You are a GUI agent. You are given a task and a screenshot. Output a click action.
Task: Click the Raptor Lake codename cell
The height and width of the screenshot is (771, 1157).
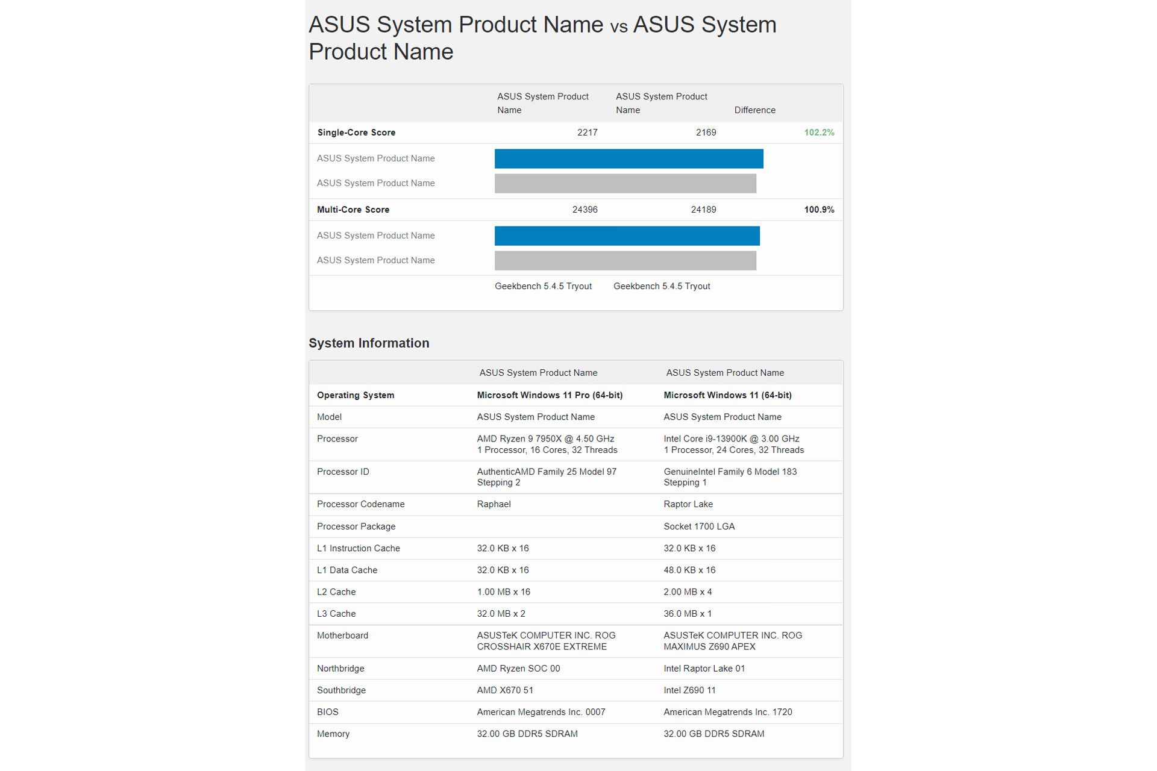(x=688, y=504)
